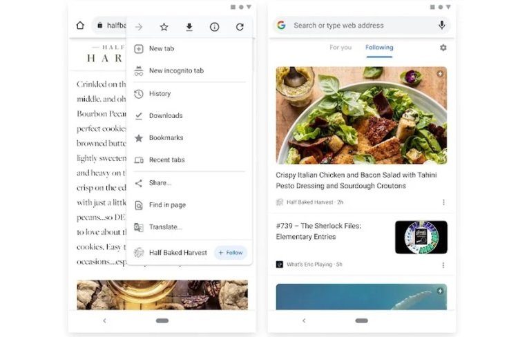
Task: Tap the home icon beside address bar
Action: pos(80,26)
